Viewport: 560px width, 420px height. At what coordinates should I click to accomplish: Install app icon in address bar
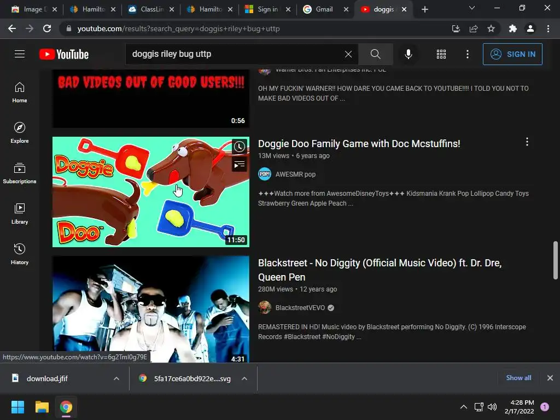point(456,28)
